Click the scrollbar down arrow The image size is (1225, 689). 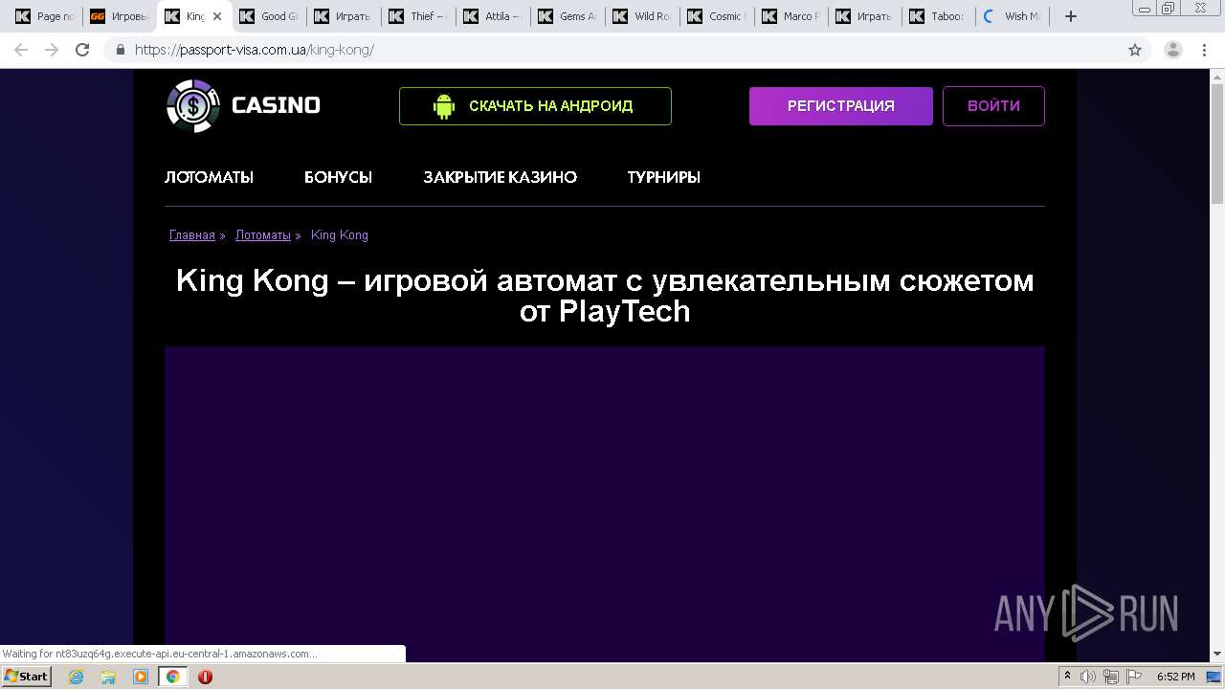tap(1217, 655)
